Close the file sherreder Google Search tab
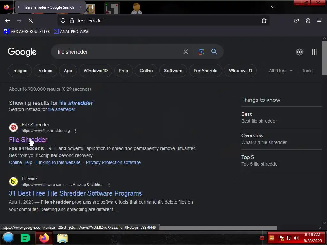 [x=80, y=7]
